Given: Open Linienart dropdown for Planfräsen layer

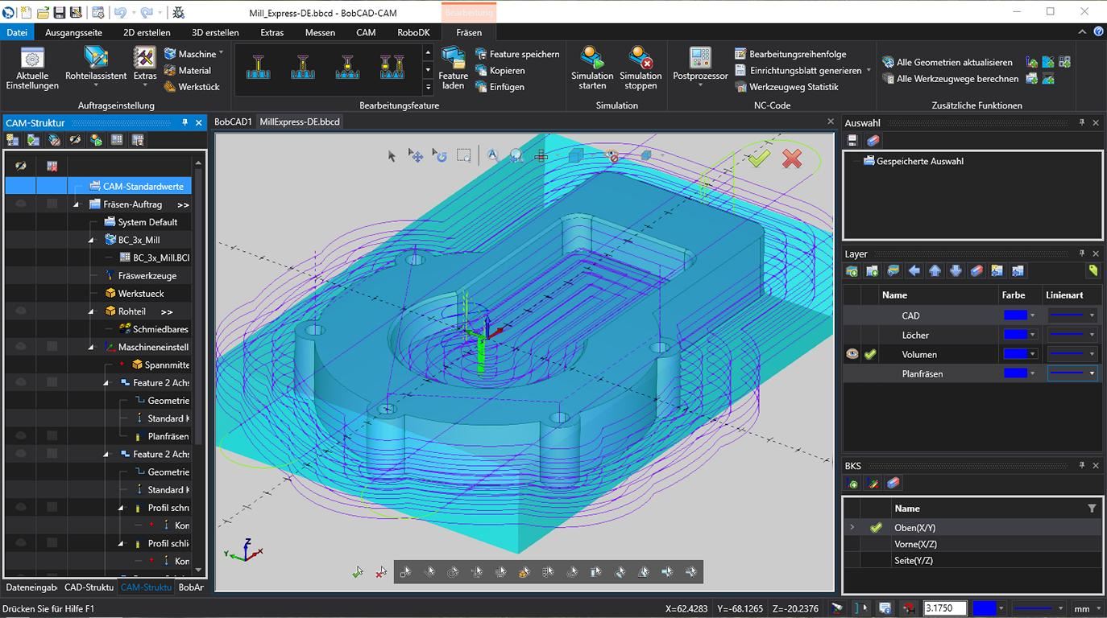Looking at the screenshot, I should [x=1092, y=373].
